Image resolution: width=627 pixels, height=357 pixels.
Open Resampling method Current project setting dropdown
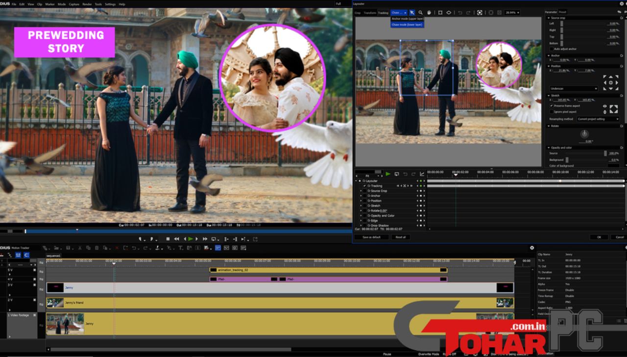tap(598, 119)
